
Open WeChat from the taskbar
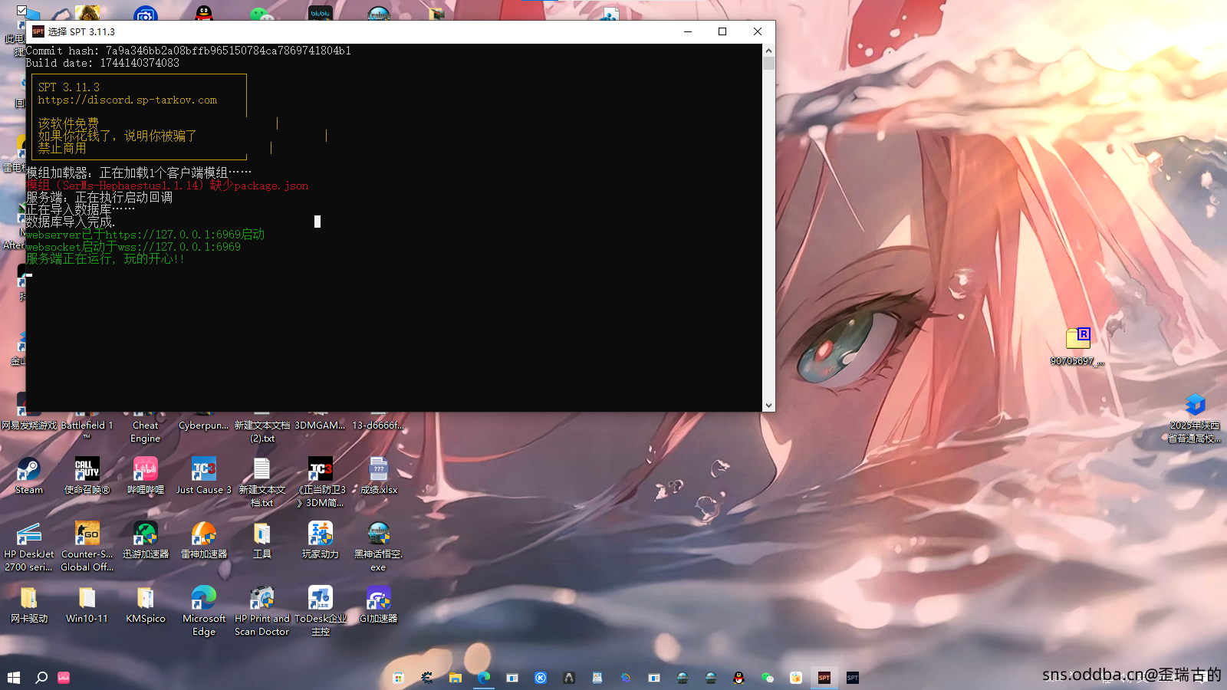coord(767,678)
